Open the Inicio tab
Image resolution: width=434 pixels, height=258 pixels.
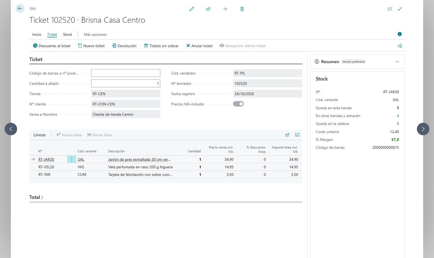click(x=37, y=34)
